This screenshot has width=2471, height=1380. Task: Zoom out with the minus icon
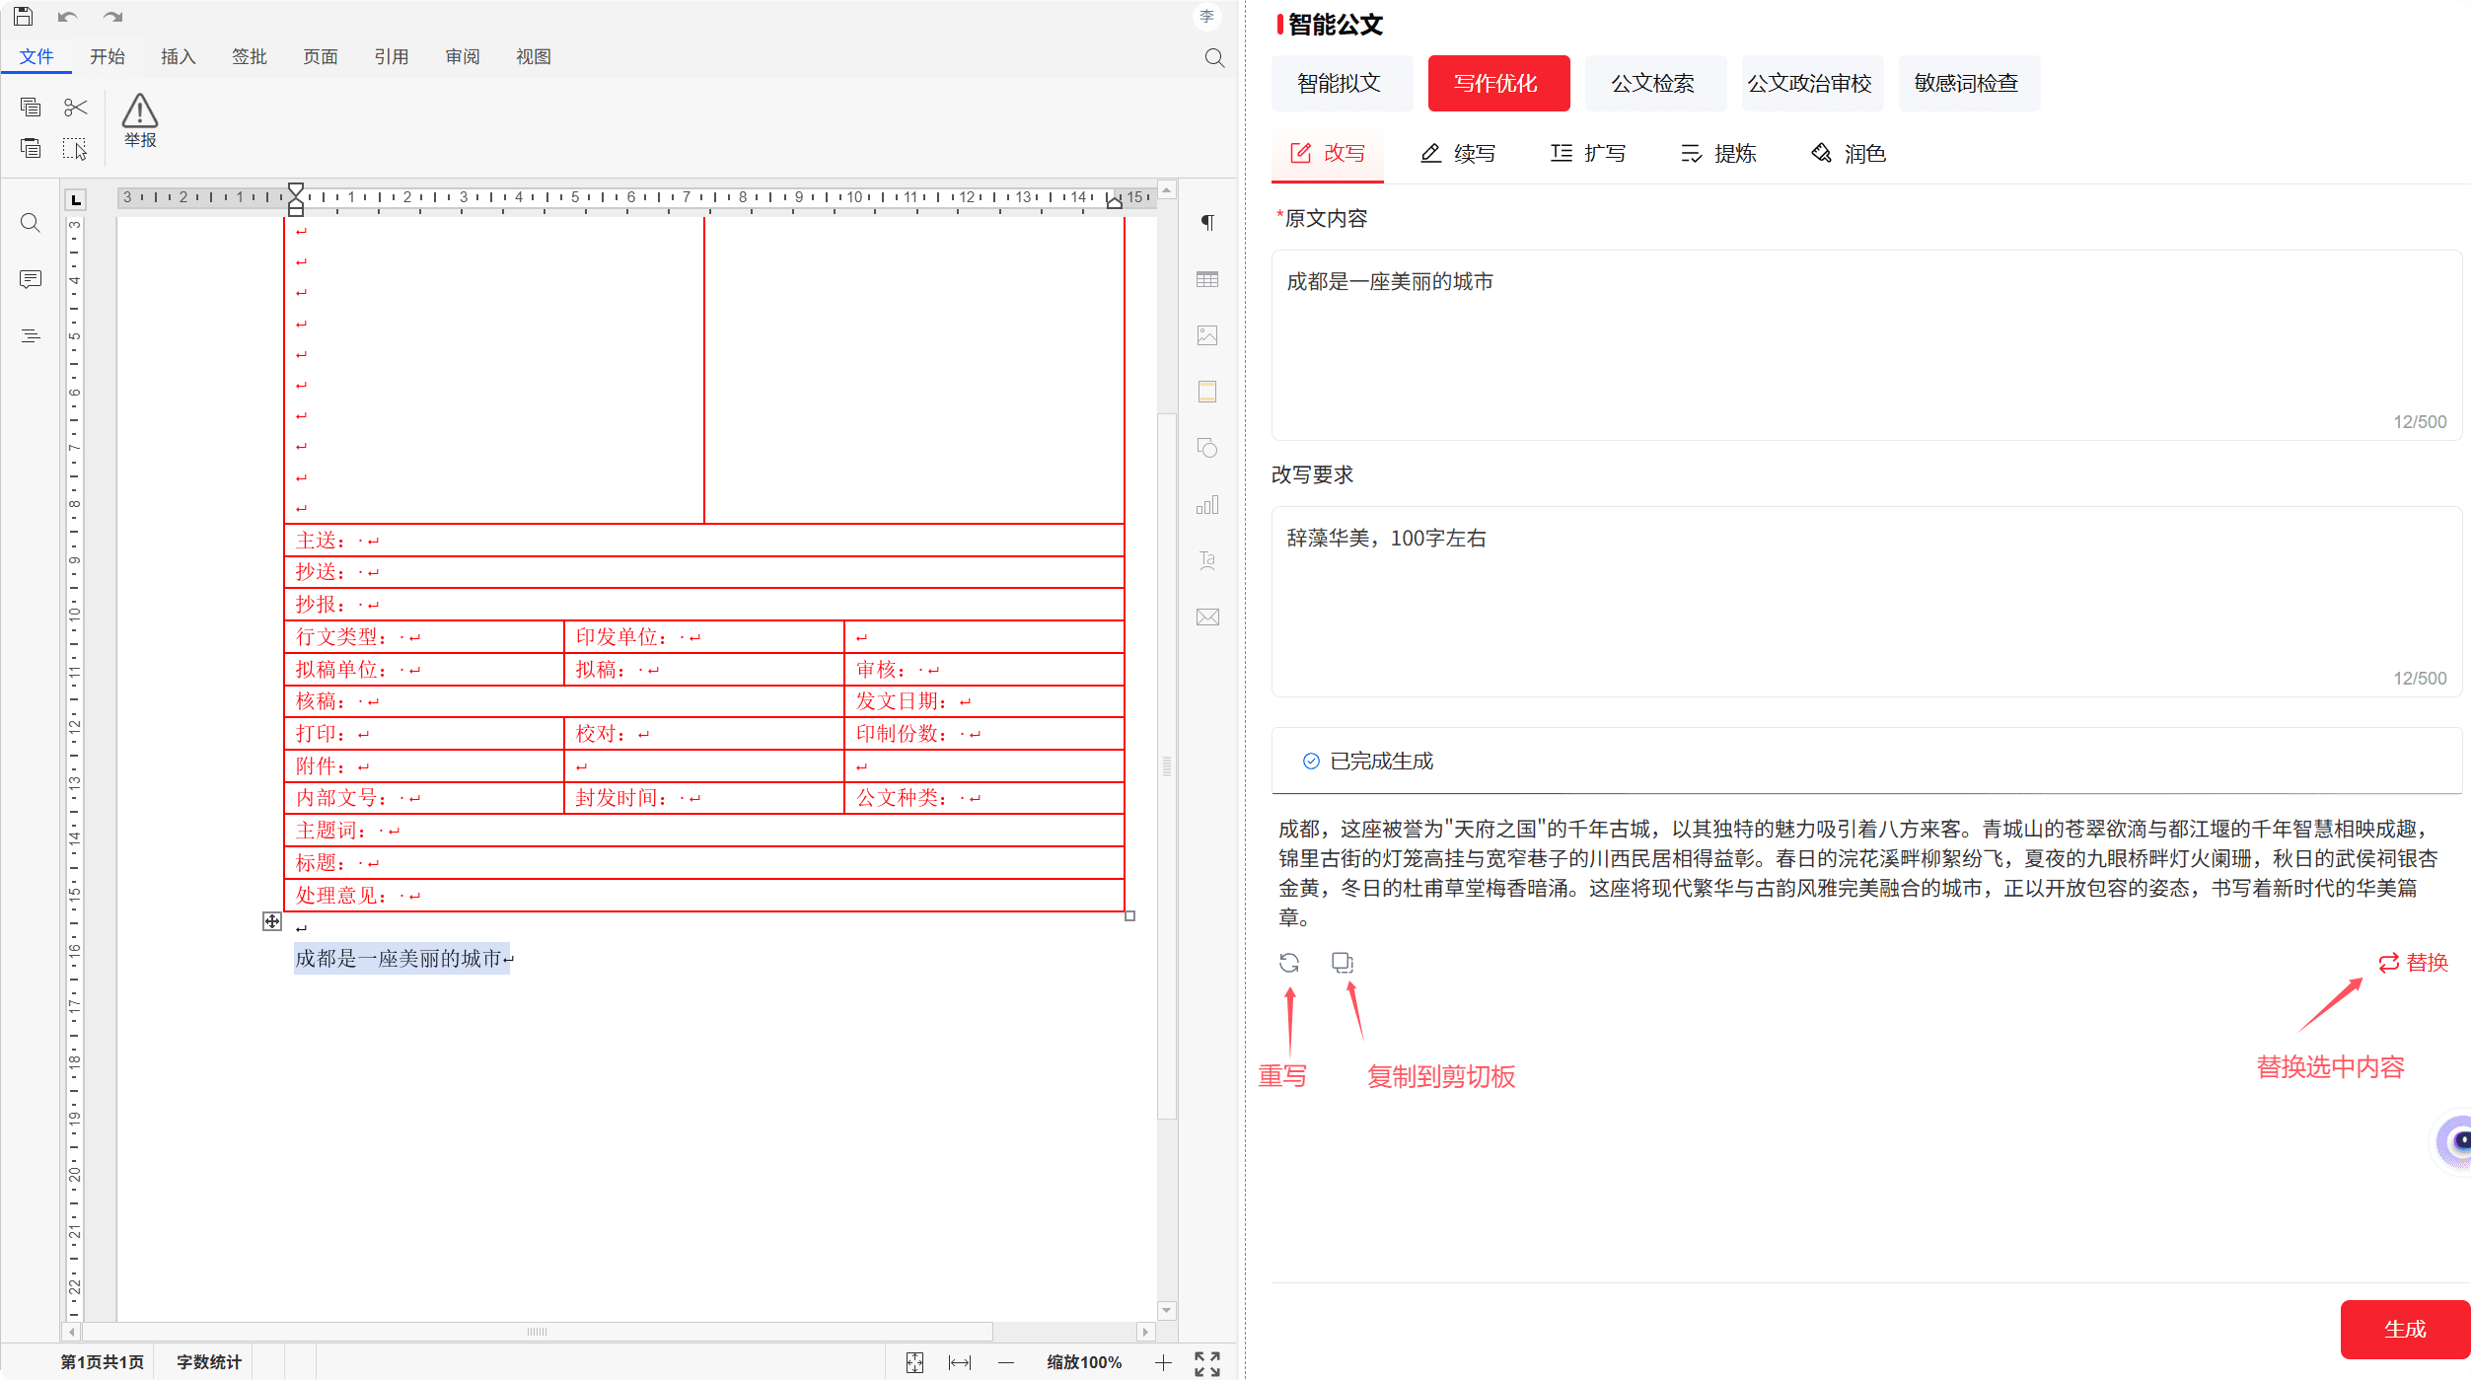click(x=1006, y=1362)
